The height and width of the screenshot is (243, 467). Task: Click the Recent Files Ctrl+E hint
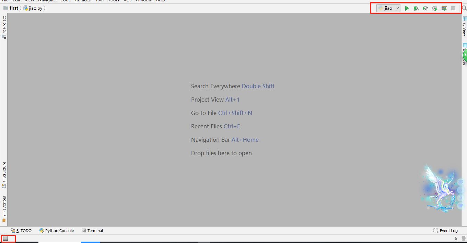click(x=215, y=126)
